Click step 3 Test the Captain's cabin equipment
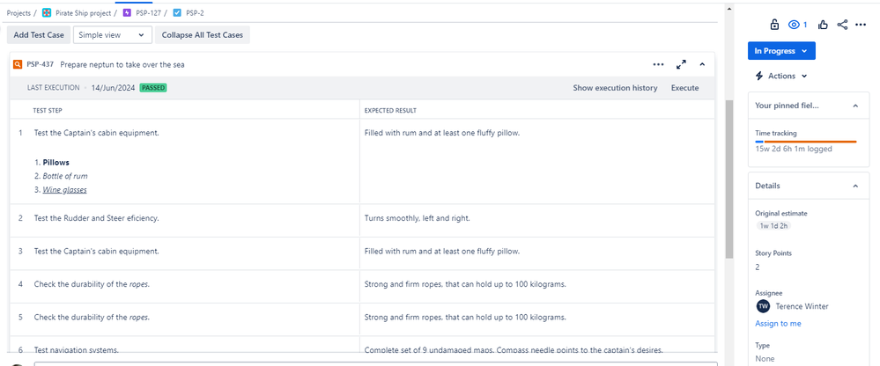Screen dimensions: 880x366 (97, 251)
